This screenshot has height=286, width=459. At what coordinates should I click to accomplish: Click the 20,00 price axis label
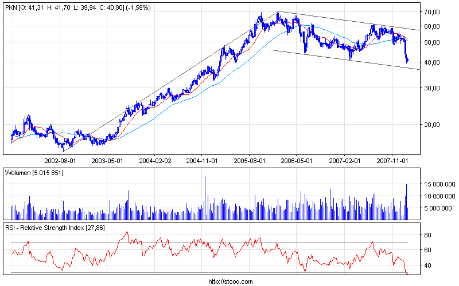pyautogui.click(x=432, y=125)
